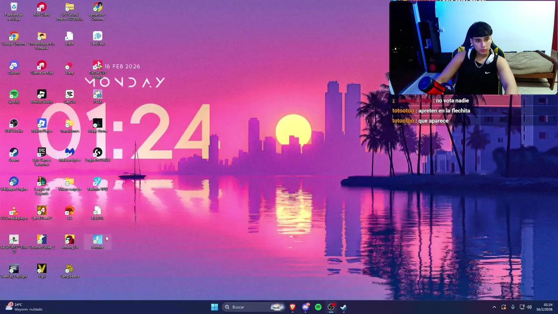
Task: Select the Cliente de Riot shortcut
Action: [x=42, y=68]
